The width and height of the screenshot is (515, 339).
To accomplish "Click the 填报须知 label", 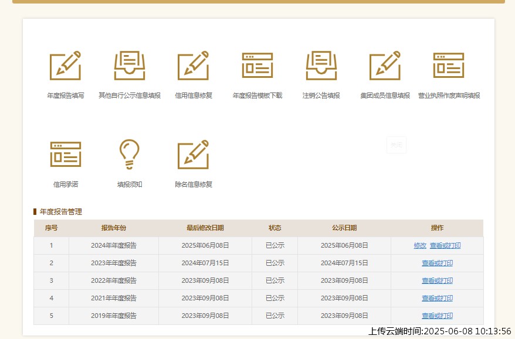I will [x=130, y=184].
